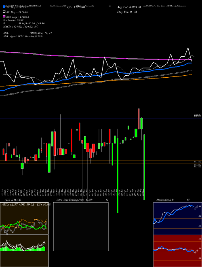The height and width of the screenshot is (267, 202).
Task: Click the 'CL: 1123.00' closing price label
Action: pyautogui.click(x=76, y=7)
